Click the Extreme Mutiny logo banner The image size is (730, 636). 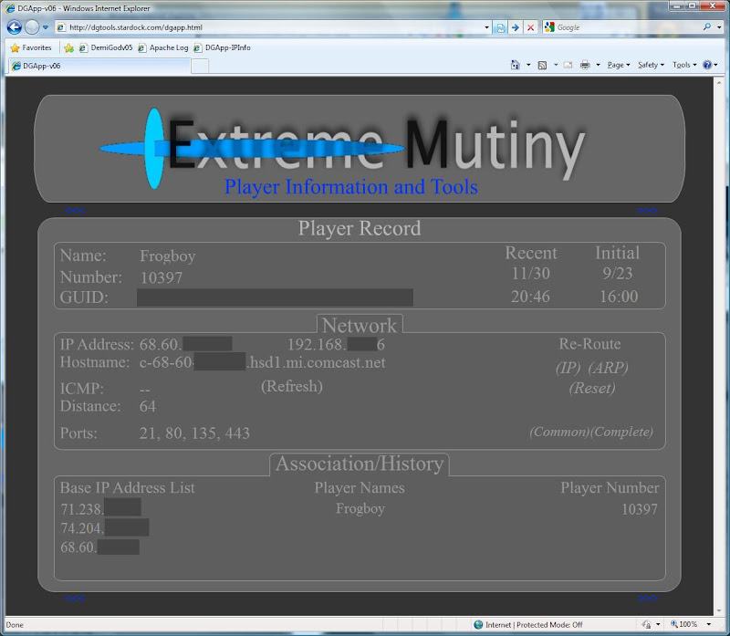(x=360, y=149)
